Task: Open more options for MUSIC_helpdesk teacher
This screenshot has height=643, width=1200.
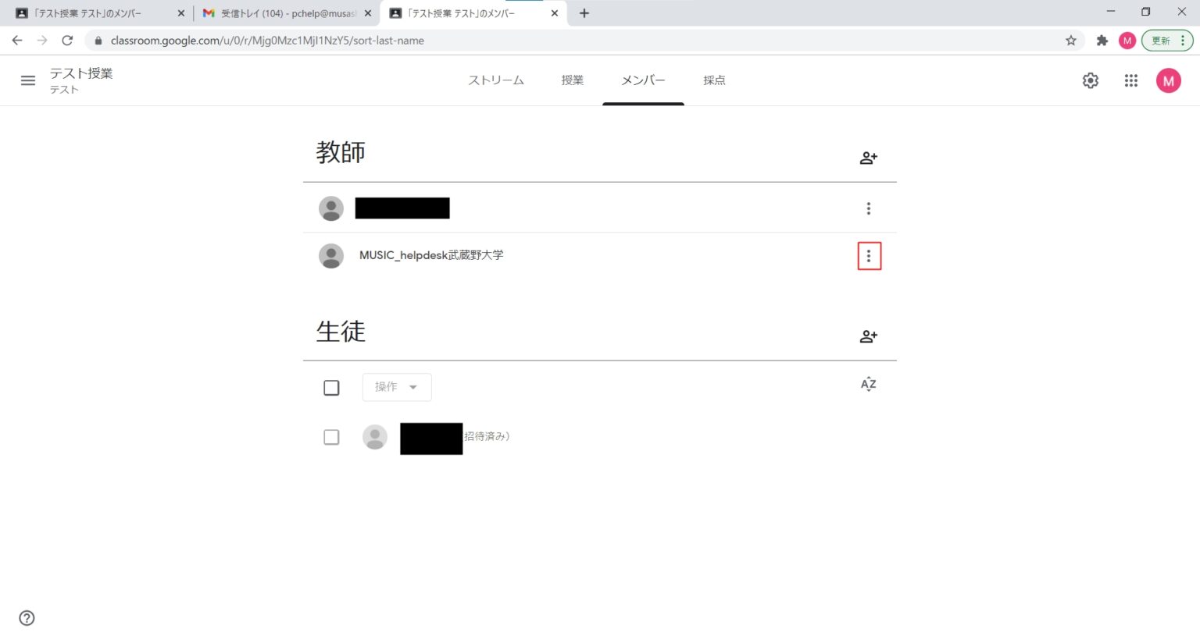Action: (x=869, y=256)
